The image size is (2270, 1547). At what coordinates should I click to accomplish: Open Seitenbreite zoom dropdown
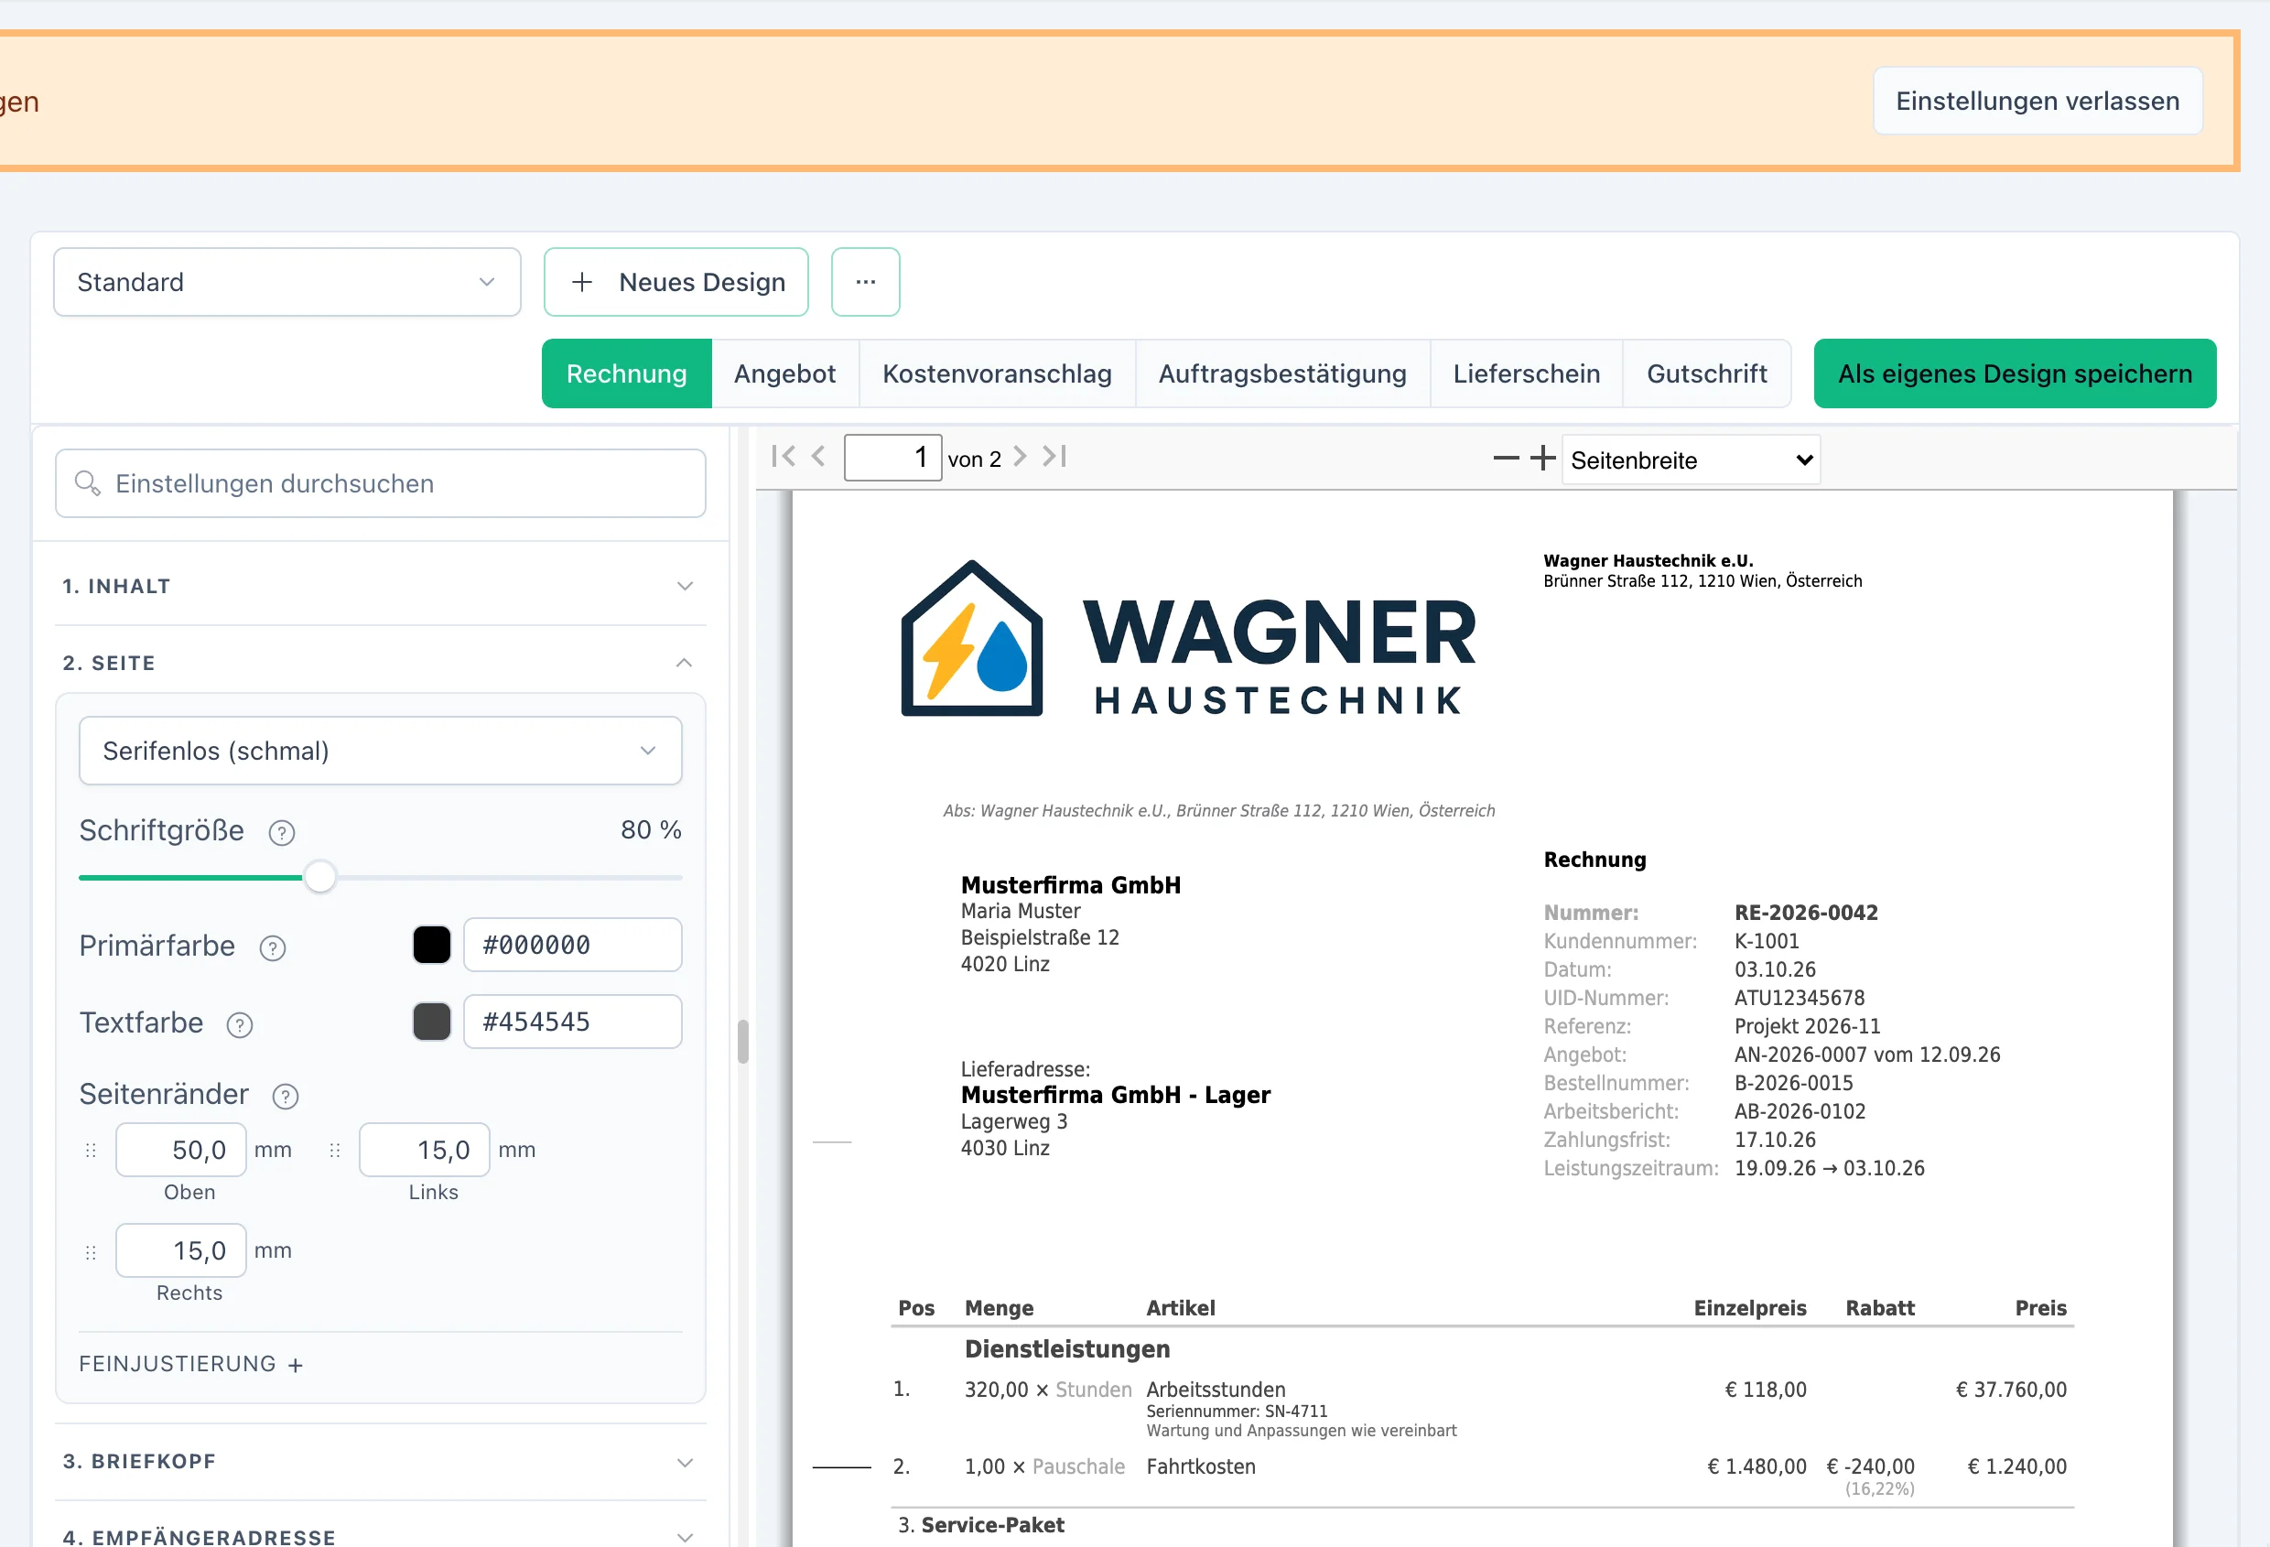tap(1691, 460)
